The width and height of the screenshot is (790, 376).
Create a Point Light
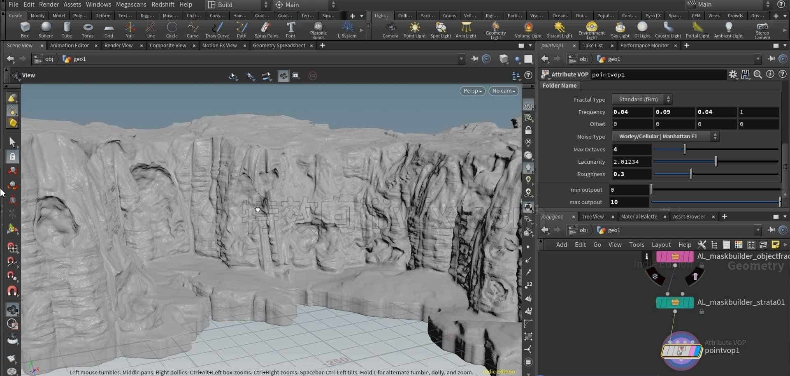[x=414, y=30]
